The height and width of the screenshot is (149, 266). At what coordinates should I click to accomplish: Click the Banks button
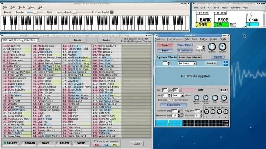106,40
